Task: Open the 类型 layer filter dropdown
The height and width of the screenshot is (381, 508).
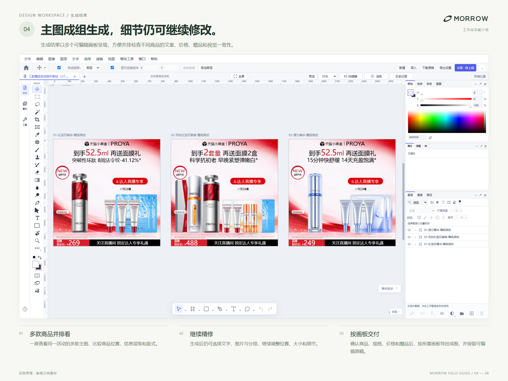Action: [417, 202]
